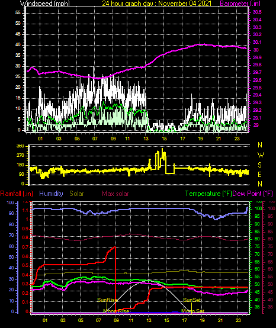Select the Dew Point (°F) legend label
The image size is (276, 328).
[252, 194]
